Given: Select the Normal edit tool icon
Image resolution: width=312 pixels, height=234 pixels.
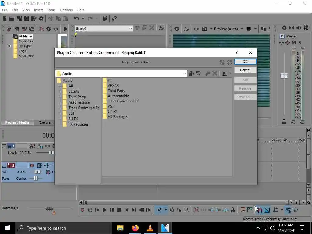Looking at the screenshot, I should click(159, 210).
